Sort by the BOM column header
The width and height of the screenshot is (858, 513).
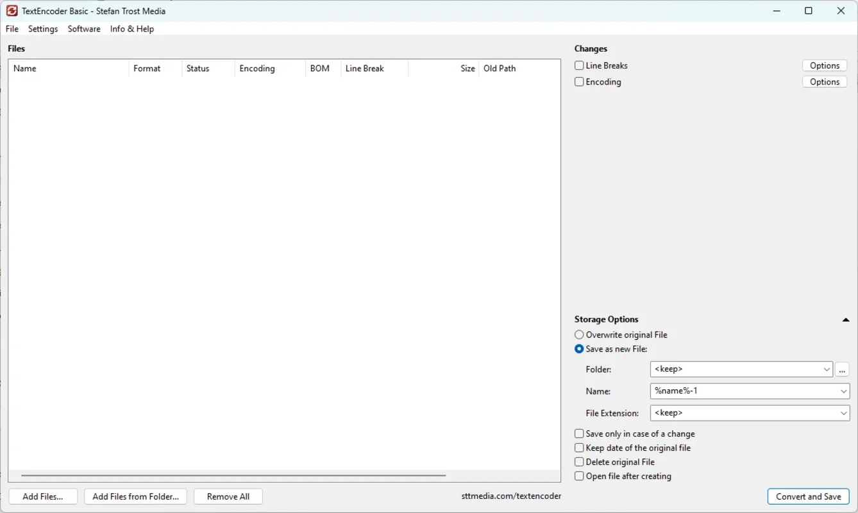(323, 69)
